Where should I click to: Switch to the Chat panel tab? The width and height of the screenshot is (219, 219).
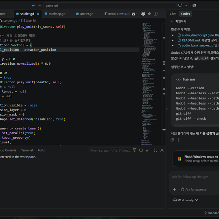coord(173,14)
